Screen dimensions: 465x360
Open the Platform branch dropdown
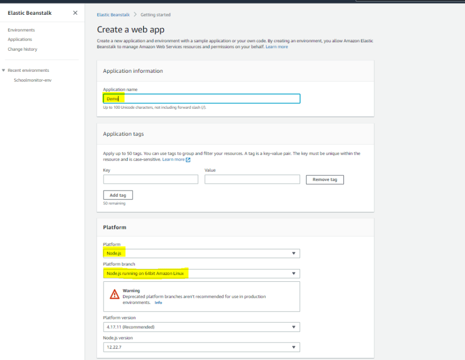pyautogui.click(x=202, y=273)
